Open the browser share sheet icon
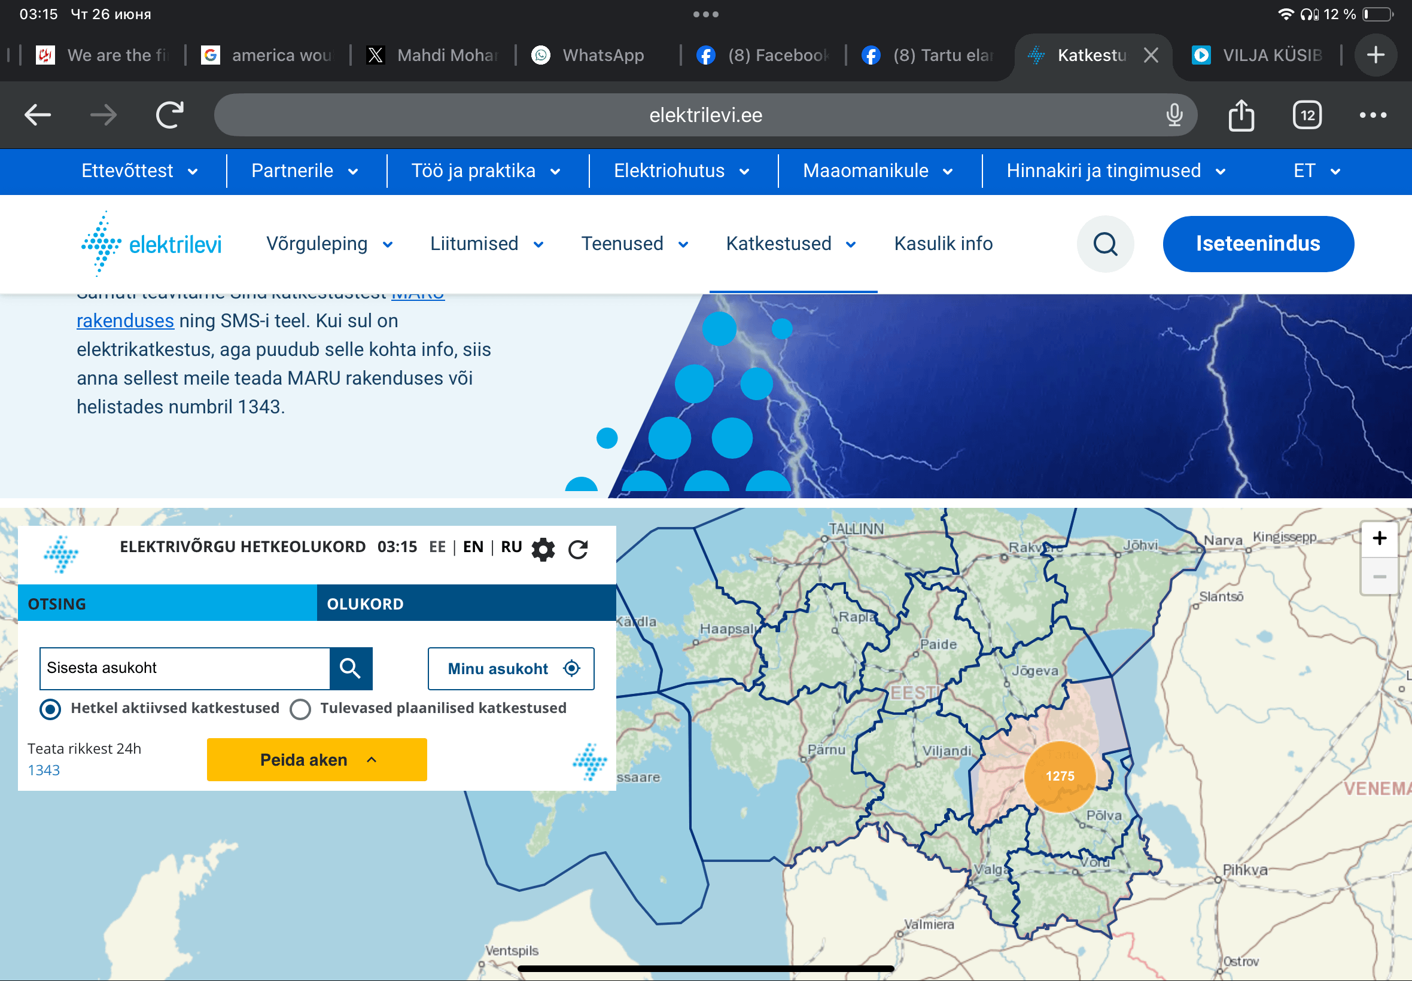The image size is (1412, 981). [1241, 115]
